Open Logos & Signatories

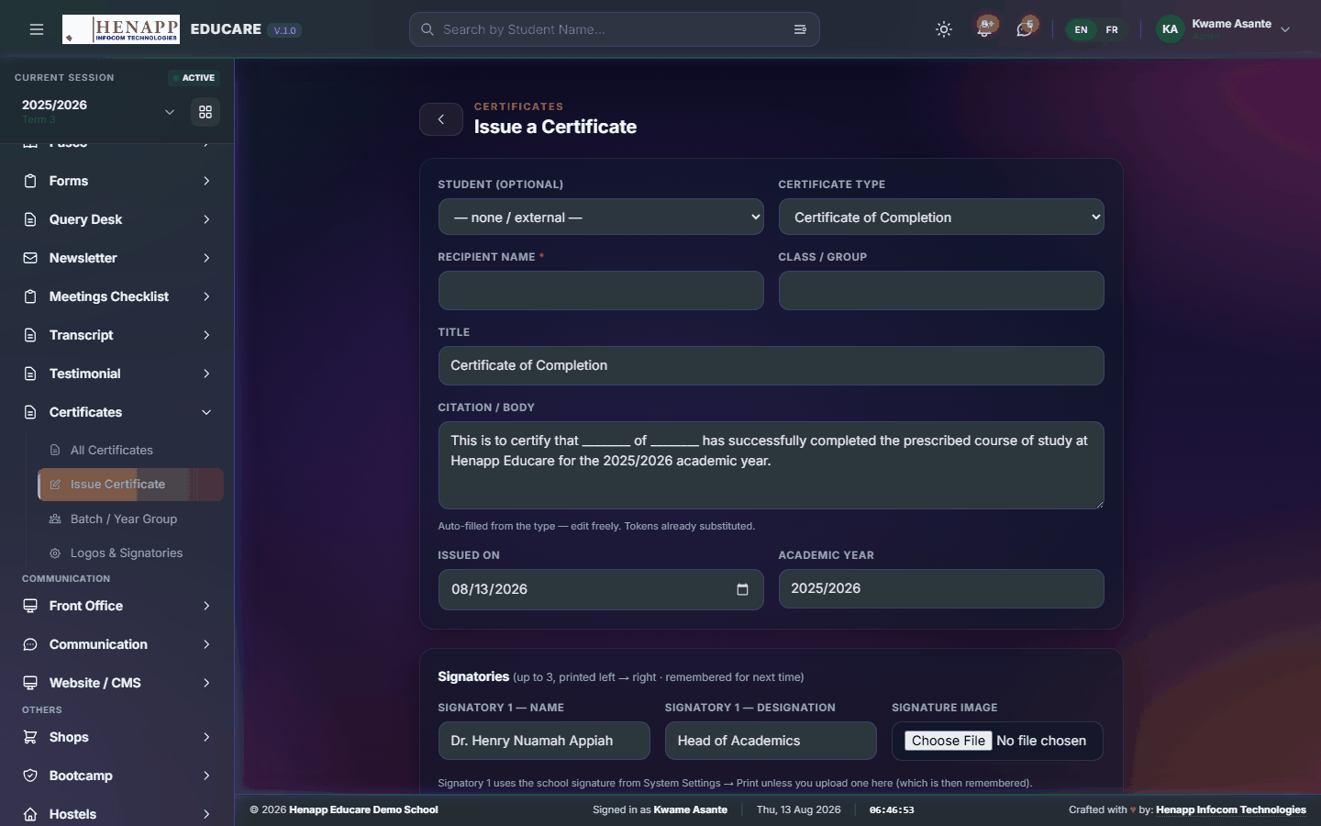[130, 553]
